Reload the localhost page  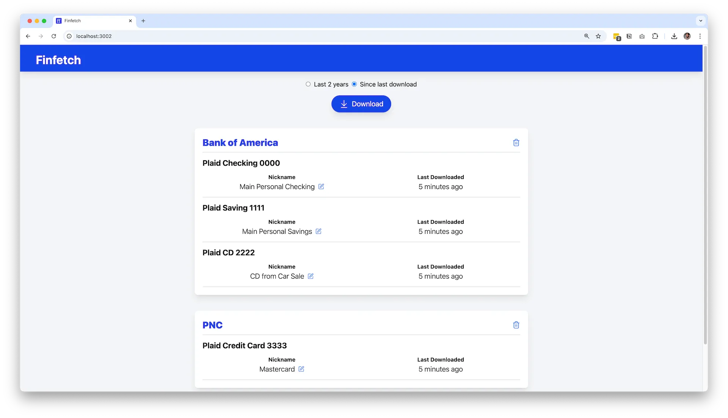54,36
